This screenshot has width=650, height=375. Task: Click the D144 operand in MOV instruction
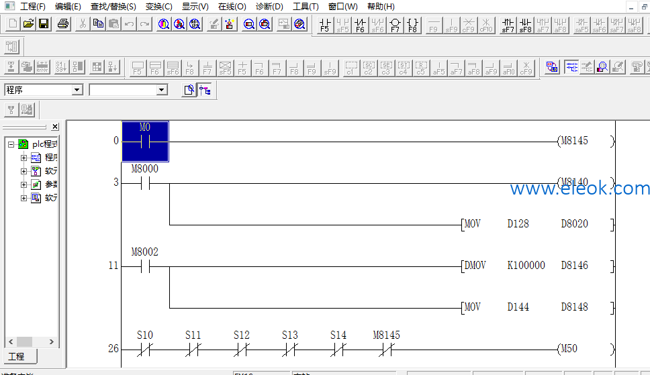coord(518,307)
